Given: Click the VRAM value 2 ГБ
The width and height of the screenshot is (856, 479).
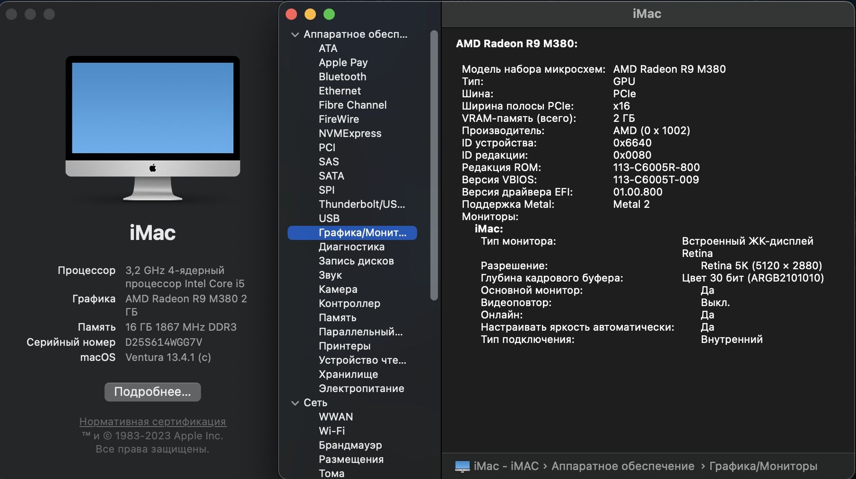Looking at the screenshot, I should pos(624,118).
